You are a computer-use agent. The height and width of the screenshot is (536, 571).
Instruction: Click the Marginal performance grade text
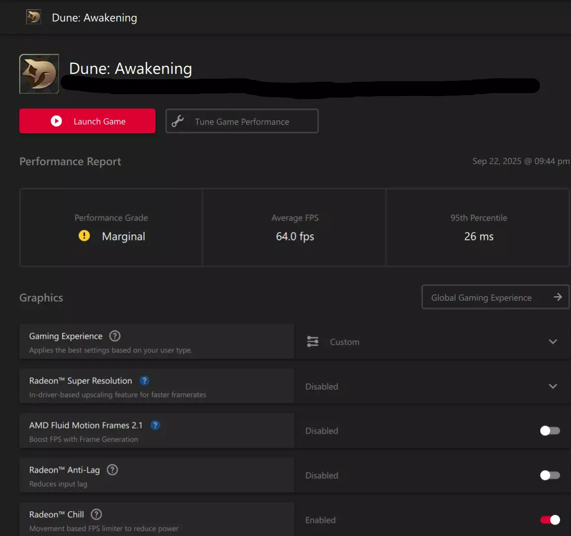click(x=123, y=236)
